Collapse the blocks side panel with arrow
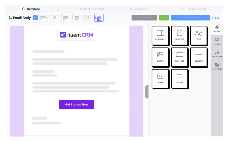 tap(147, 92)
